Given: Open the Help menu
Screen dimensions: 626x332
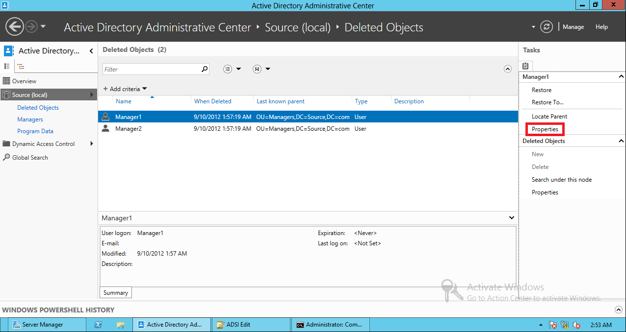Looking at the screenshot, I should pos(601,27).
